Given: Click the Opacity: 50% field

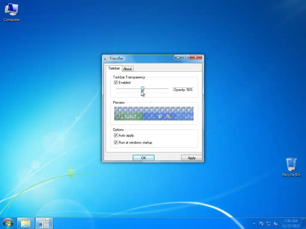Looking at the screenshot, I should 183,90.
